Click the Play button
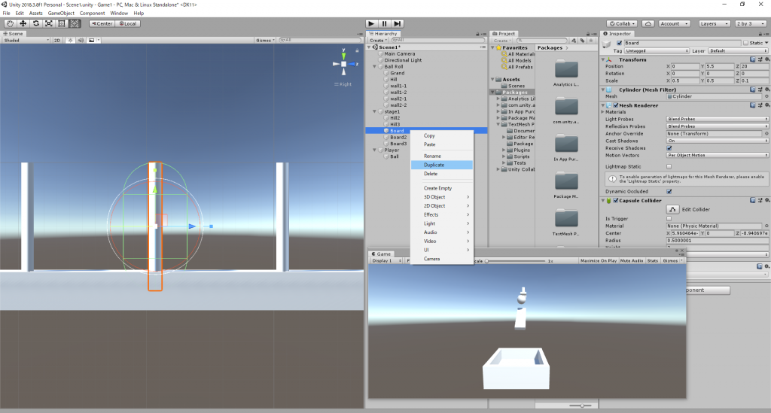 pos(372,23)
